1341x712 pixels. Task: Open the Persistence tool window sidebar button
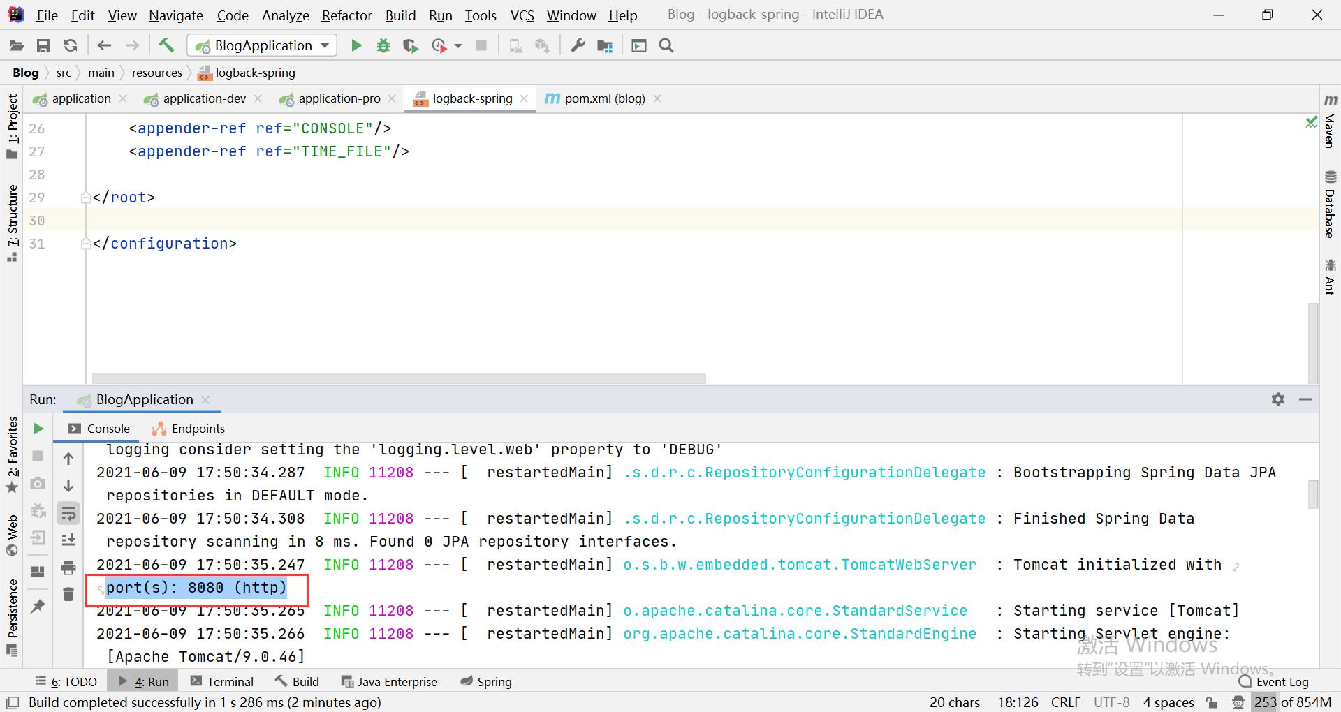click(x=12, y=617)
